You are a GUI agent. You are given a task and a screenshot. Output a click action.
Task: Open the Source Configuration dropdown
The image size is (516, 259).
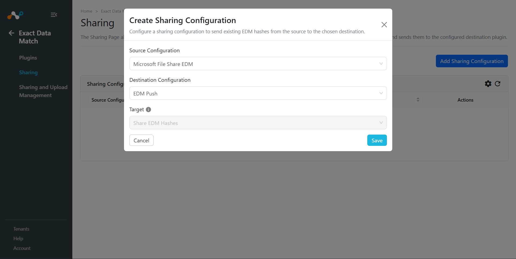[258, 64]
